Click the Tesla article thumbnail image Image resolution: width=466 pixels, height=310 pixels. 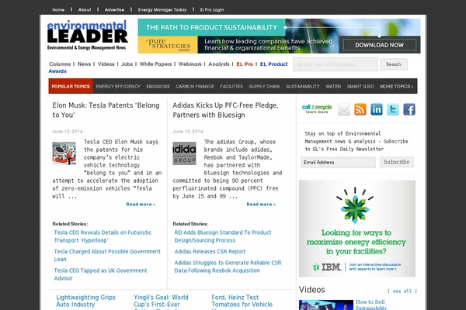[64, 153]
